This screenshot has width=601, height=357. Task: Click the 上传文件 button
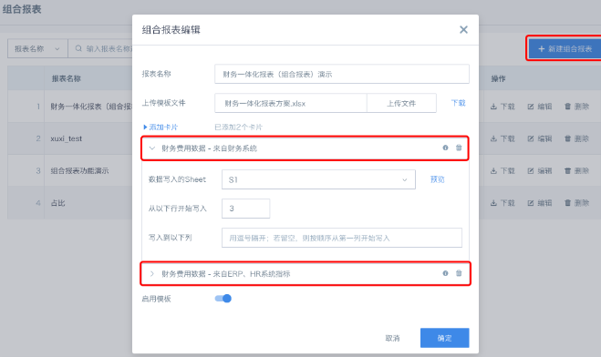click(401, 103)
